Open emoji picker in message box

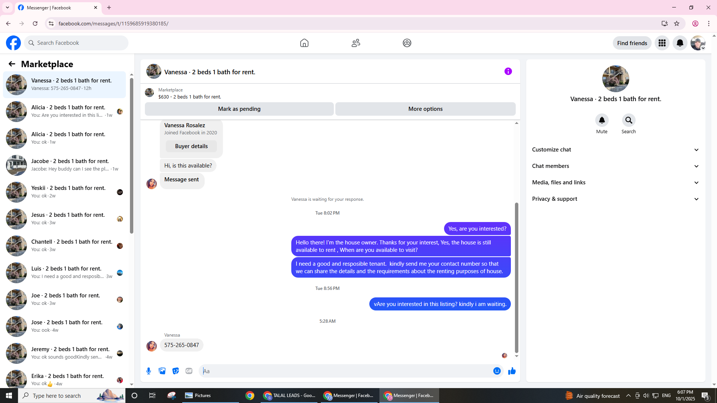point(497,371)
